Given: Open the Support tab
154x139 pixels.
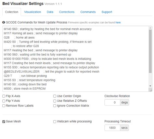Looking at the screenshot, I should (107, 12).
